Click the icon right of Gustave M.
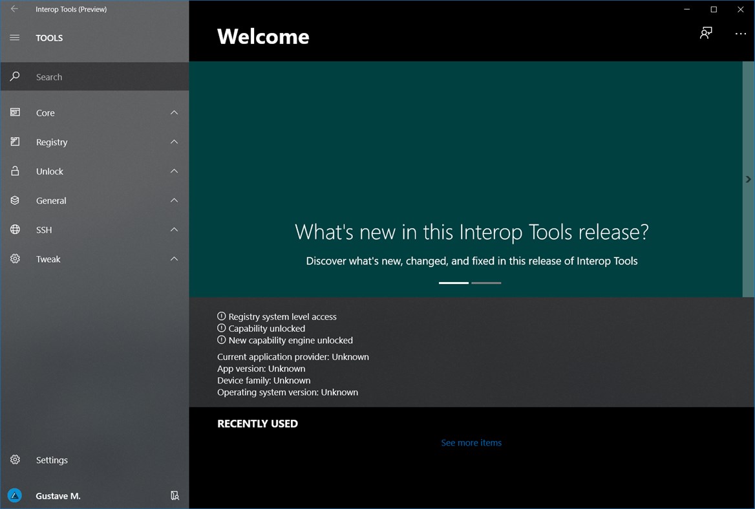The width and height of the screenshot is (755, 509). click(175, 495)
